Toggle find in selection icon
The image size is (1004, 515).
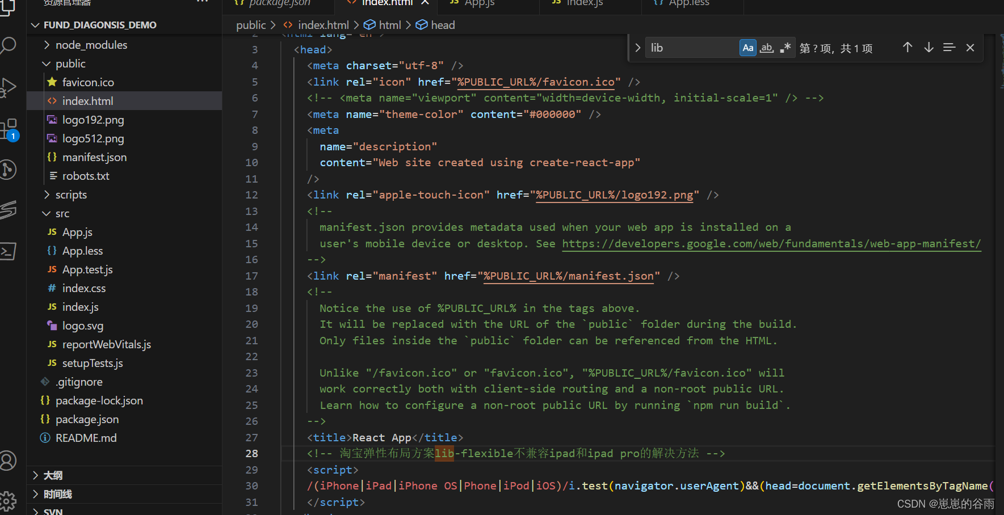point(949,48)
